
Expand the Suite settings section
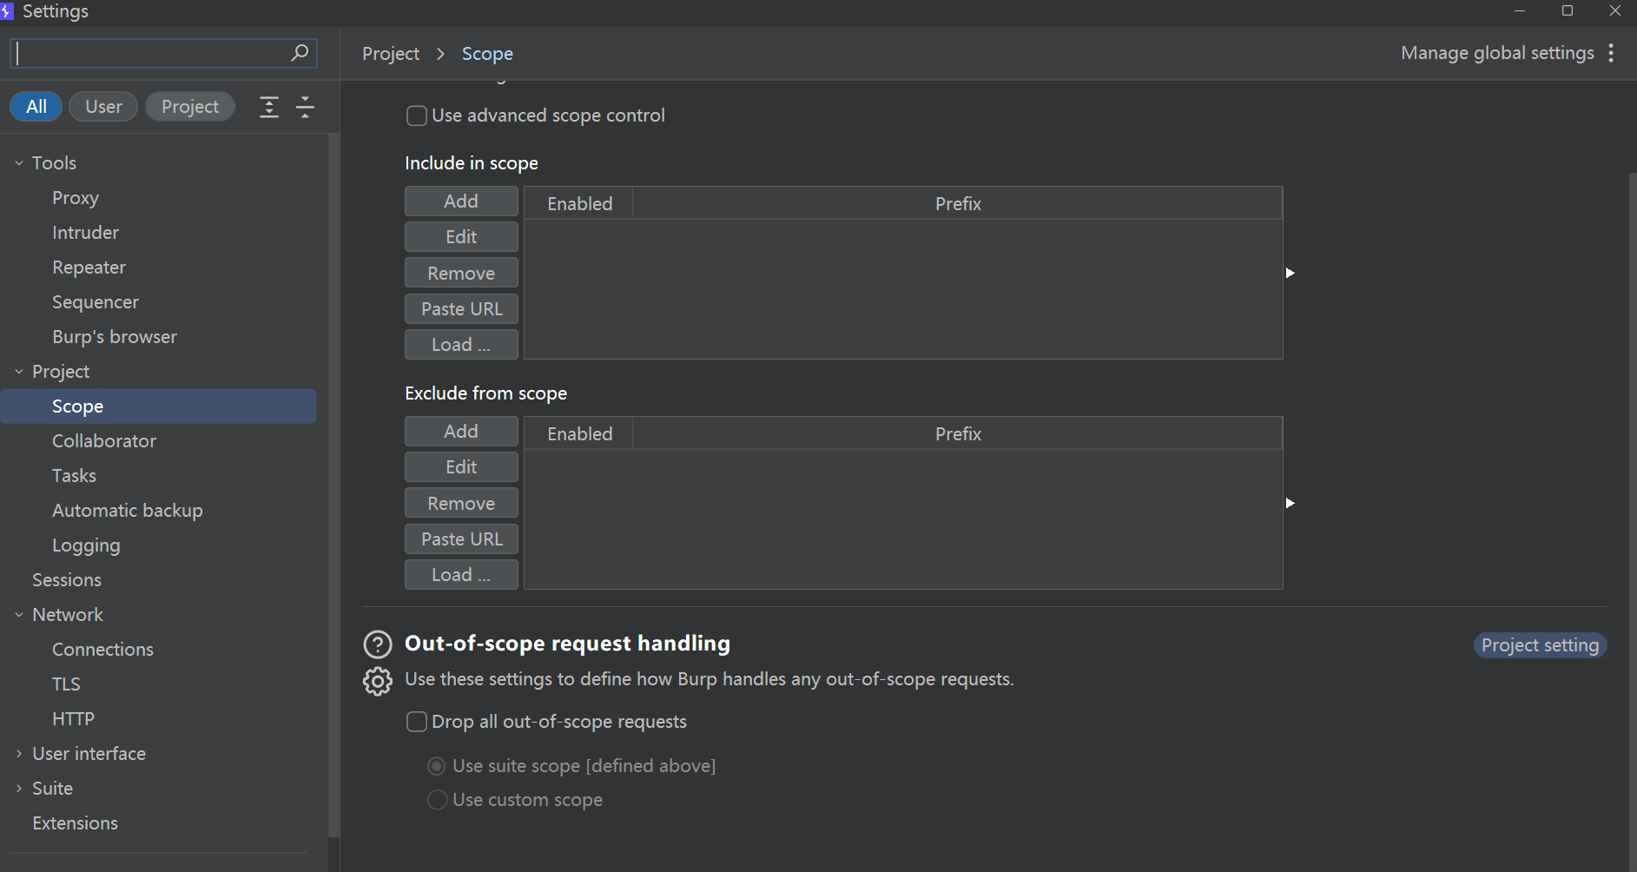[x=19, y=789]
